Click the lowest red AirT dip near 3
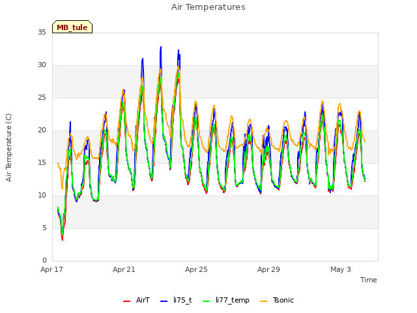 tap(63, 240)
